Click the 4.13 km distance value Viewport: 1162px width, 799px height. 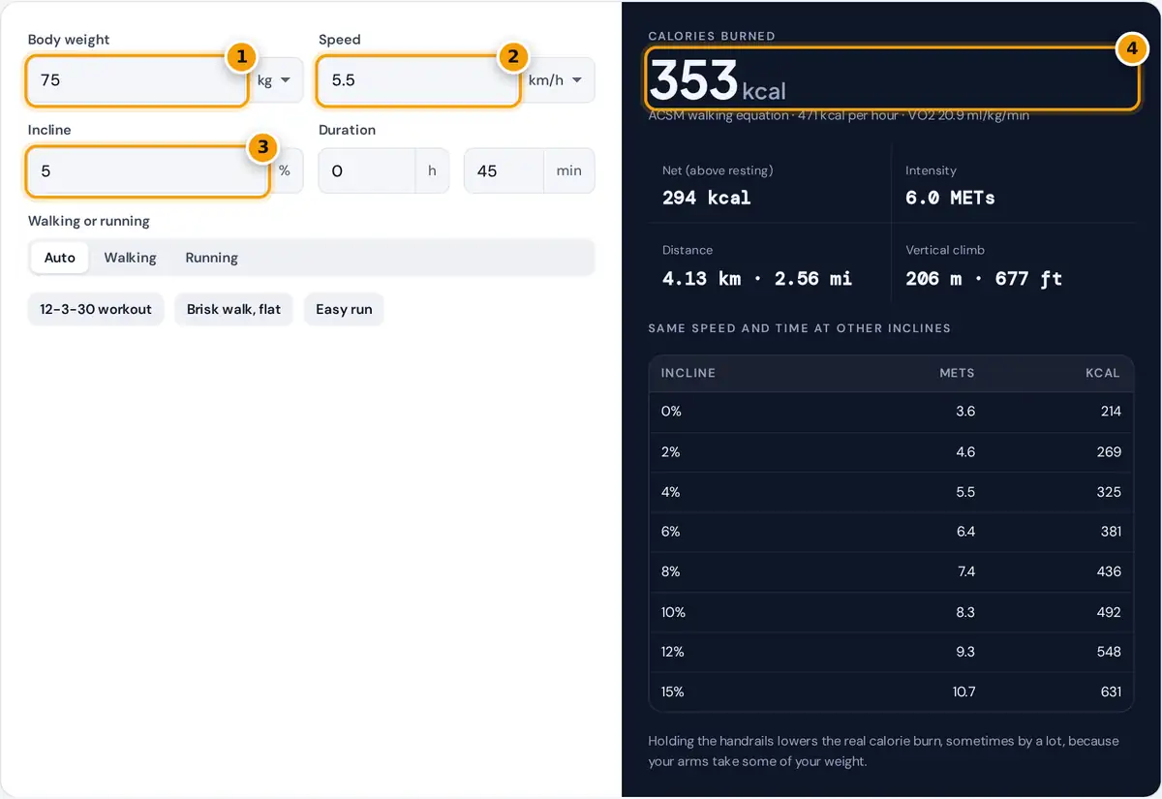tap(757, 279)
